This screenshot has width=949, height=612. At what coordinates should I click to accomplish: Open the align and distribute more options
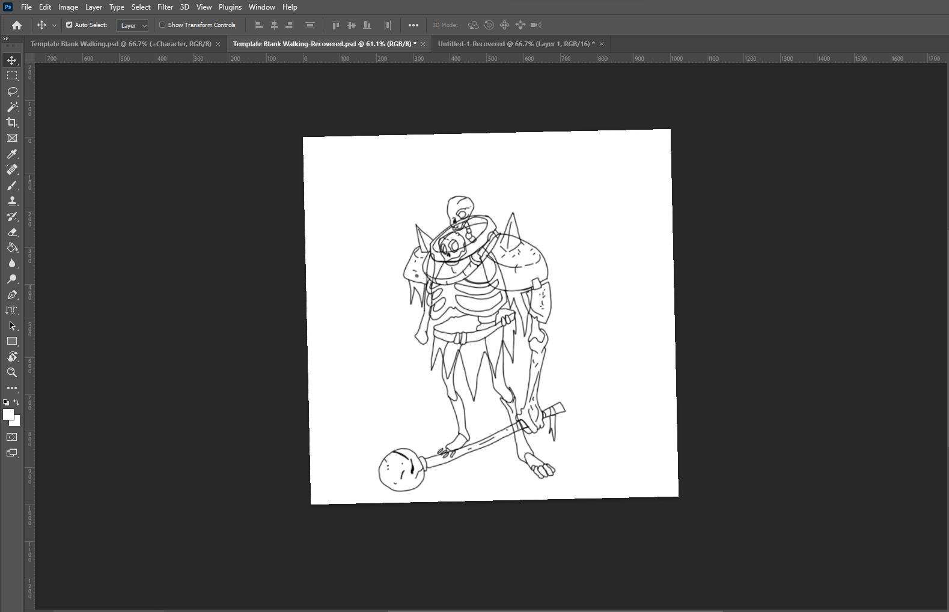(413, 25)
